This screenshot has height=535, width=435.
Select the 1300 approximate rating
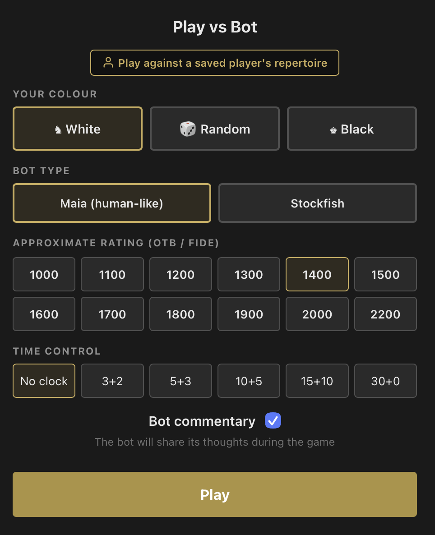coord(249,274)
